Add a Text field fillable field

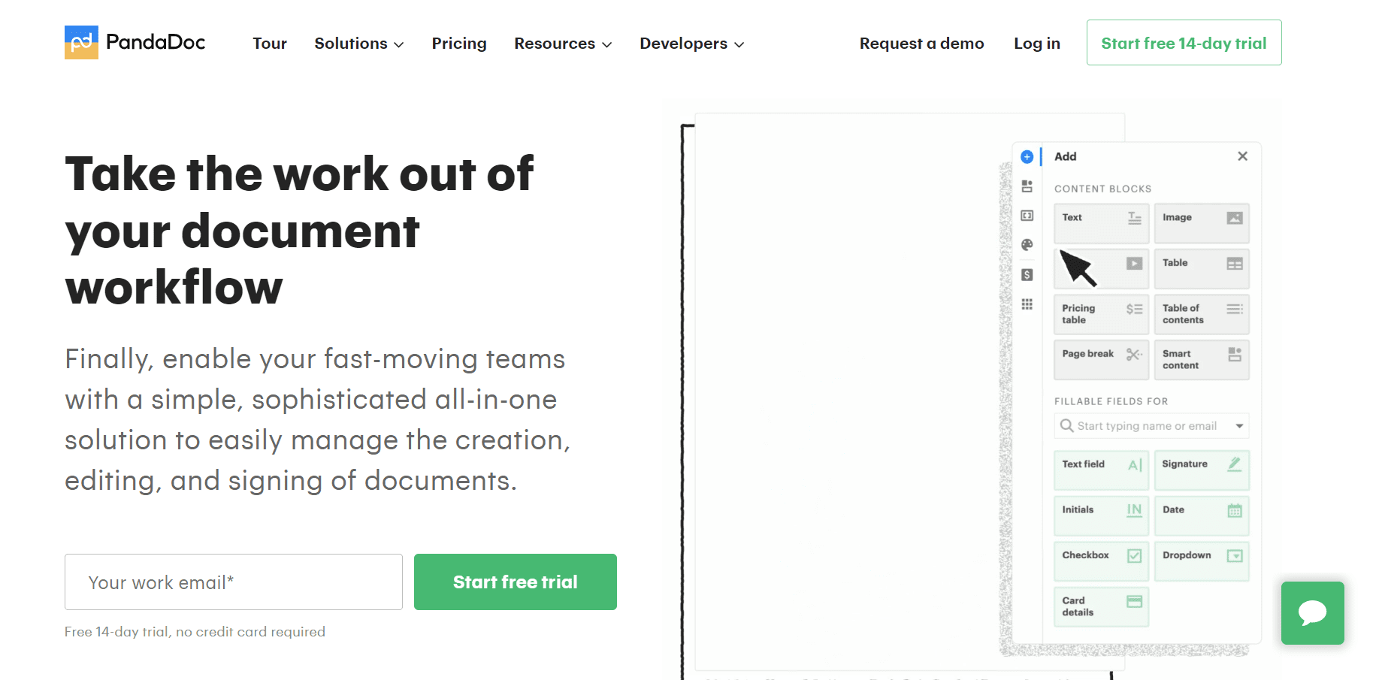1101,470
